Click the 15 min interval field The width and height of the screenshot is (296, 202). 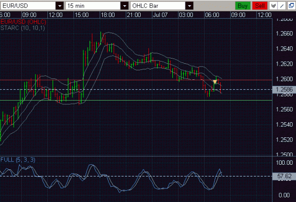point(93,6)
